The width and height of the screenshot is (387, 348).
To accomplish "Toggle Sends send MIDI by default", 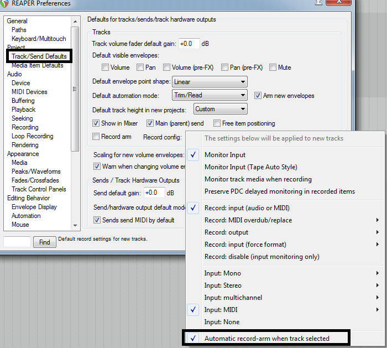I will (x=97, y=220).
